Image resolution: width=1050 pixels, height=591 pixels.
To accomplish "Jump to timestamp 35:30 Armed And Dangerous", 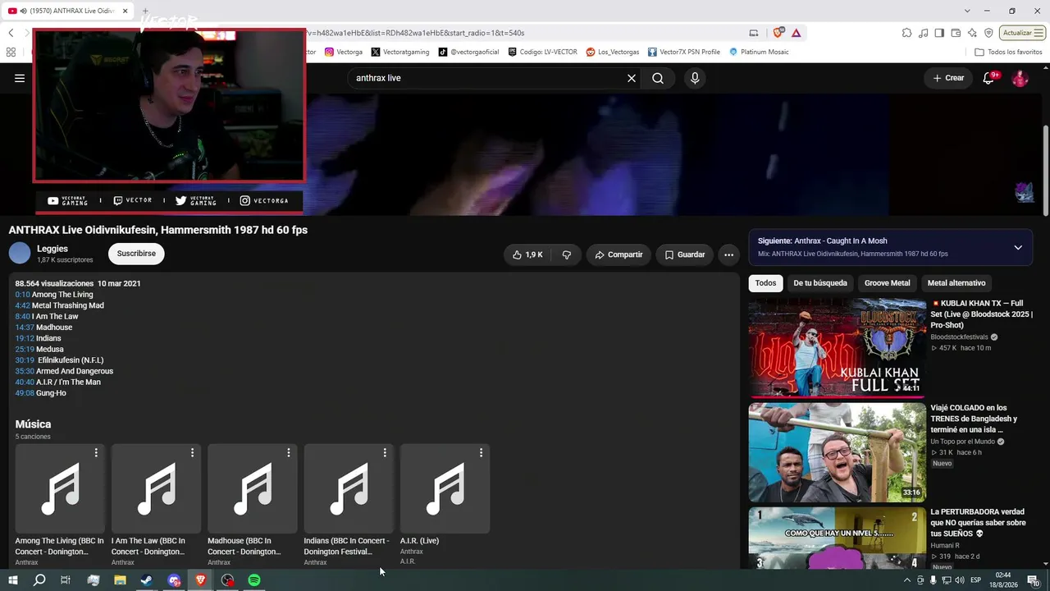I will tap(25, 371).
